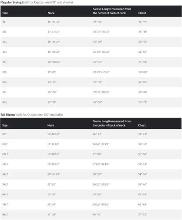Select the 8XLT size row label
This screenshot has height=220, width=182.
[5, 215]
